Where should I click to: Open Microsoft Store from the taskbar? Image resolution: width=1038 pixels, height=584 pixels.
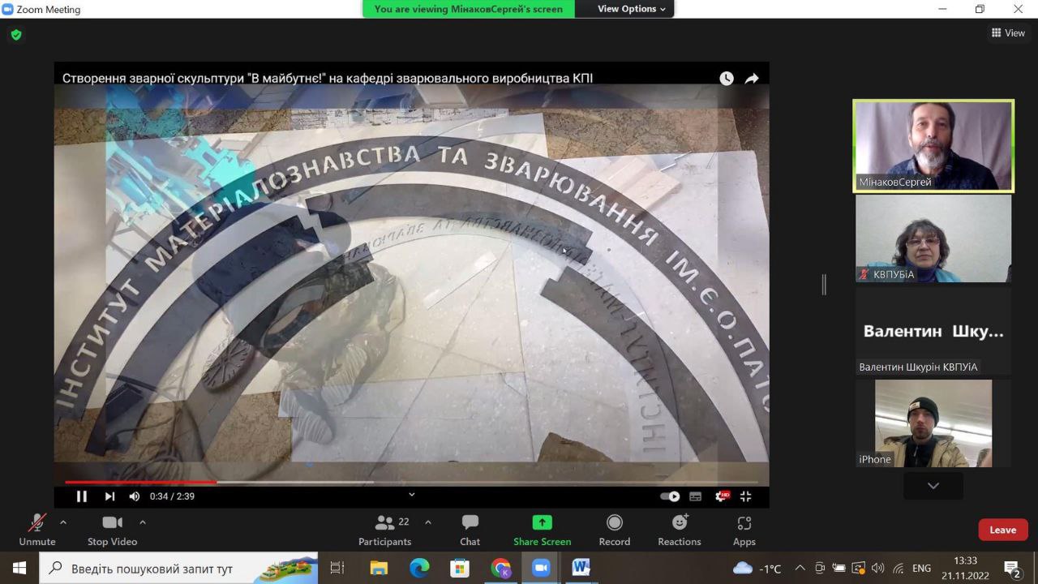click(x=460, y=569)
